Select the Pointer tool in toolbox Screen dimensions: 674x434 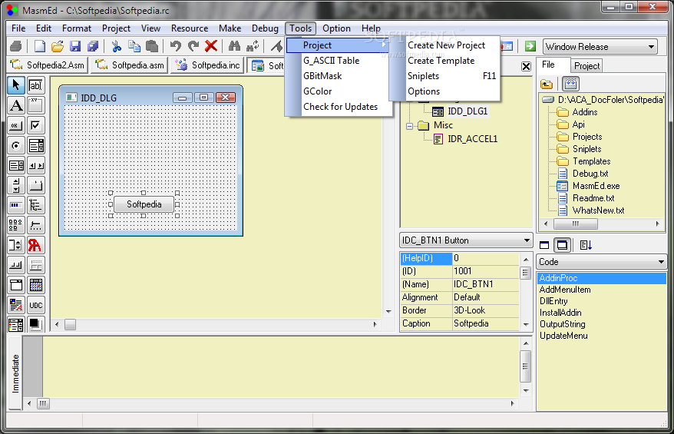[x=16, y=85]
